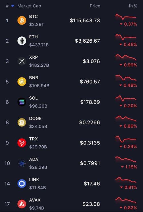The image size is (143, 212).
Task: View ADA 1h sparkline chart
Action: coord(126,160)
